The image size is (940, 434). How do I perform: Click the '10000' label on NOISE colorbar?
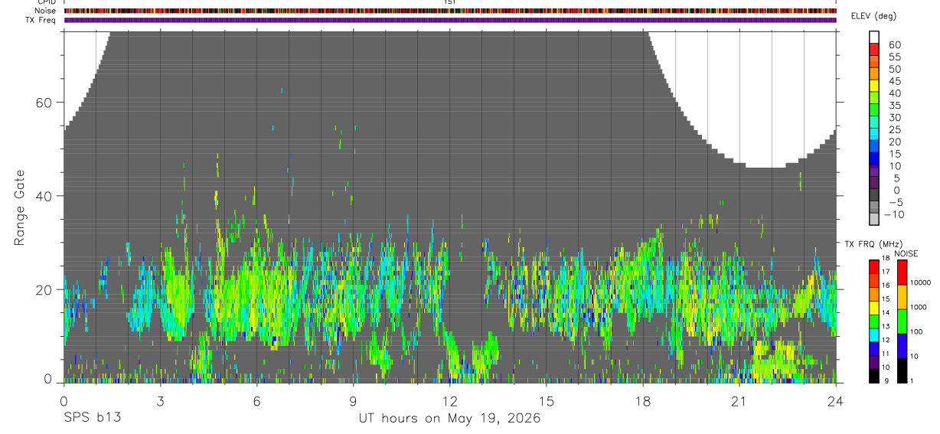(x=919, y=283)
